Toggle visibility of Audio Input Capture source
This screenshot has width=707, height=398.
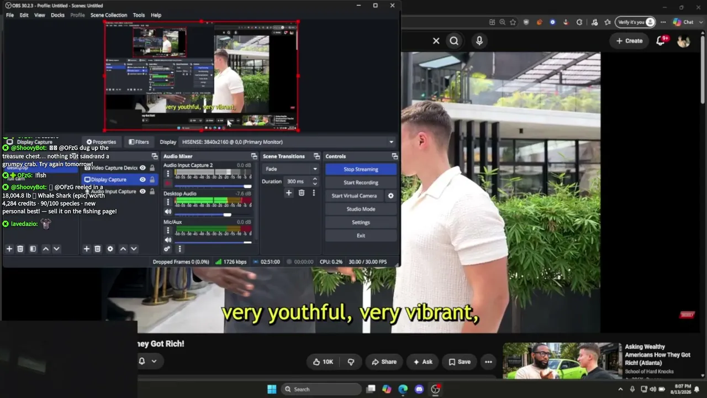tap(143, 191)
